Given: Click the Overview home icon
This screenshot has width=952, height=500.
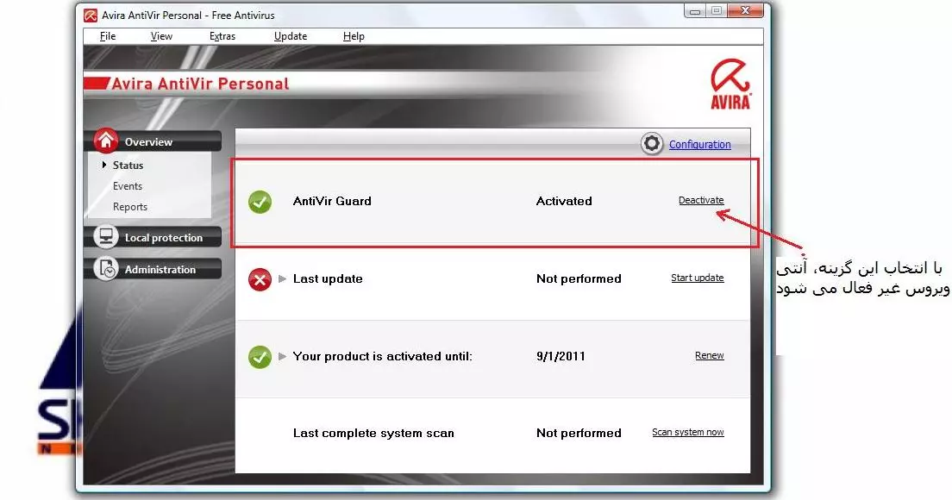Looking at the screenshot, I should pyautogui.click(x=105, y=141).
